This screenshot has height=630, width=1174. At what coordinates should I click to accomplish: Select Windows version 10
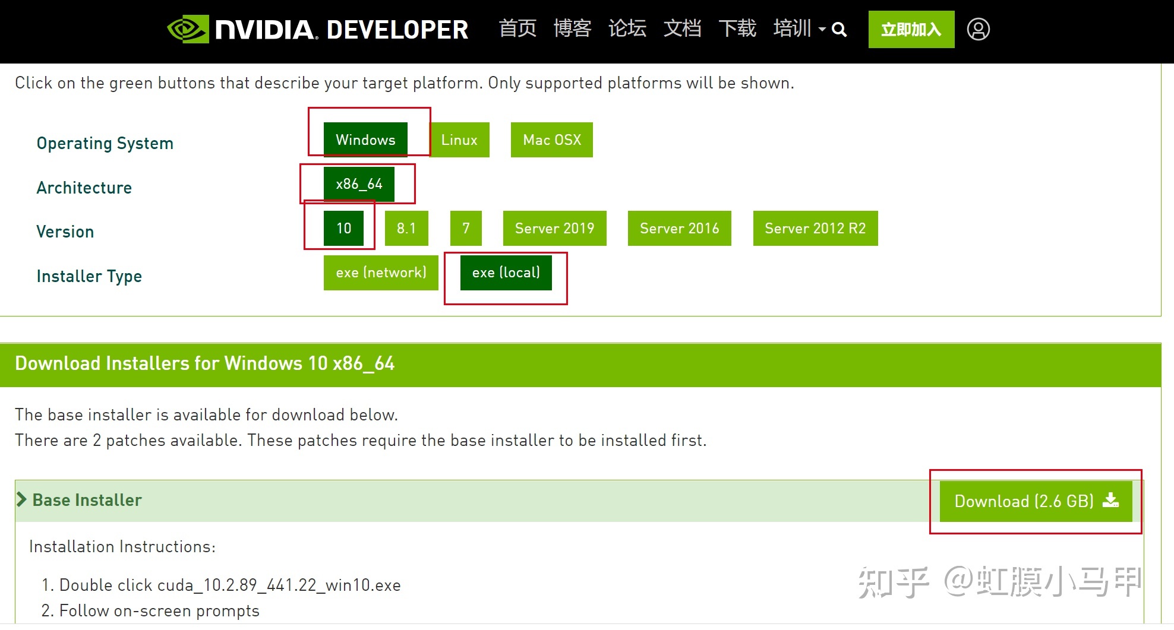(x=343, y=228)
